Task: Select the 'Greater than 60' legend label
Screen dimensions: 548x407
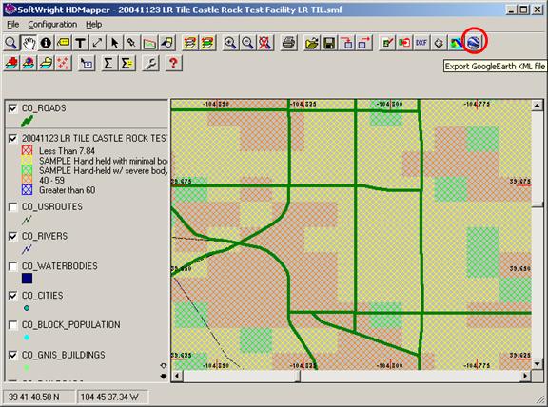Action: point(68,190)
